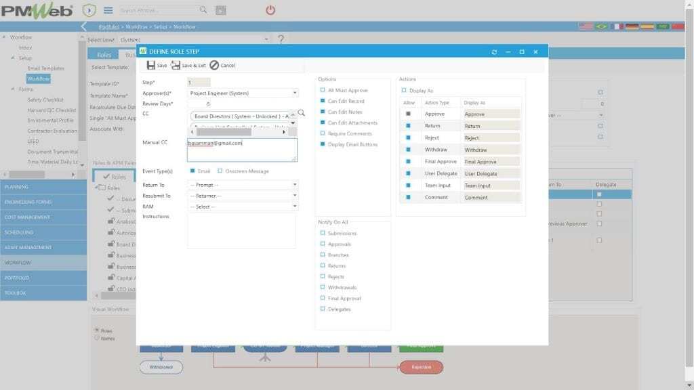Open the hamburger menu icon
Image resolution: width=694 pixels, height=390 pixels.
coord(108,9)
